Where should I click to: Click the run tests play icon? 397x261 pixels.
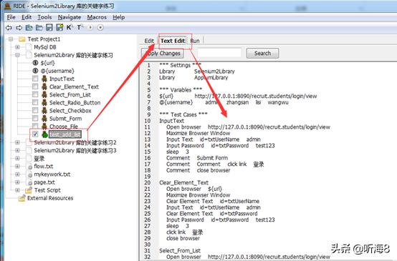[x=90, y=27]
